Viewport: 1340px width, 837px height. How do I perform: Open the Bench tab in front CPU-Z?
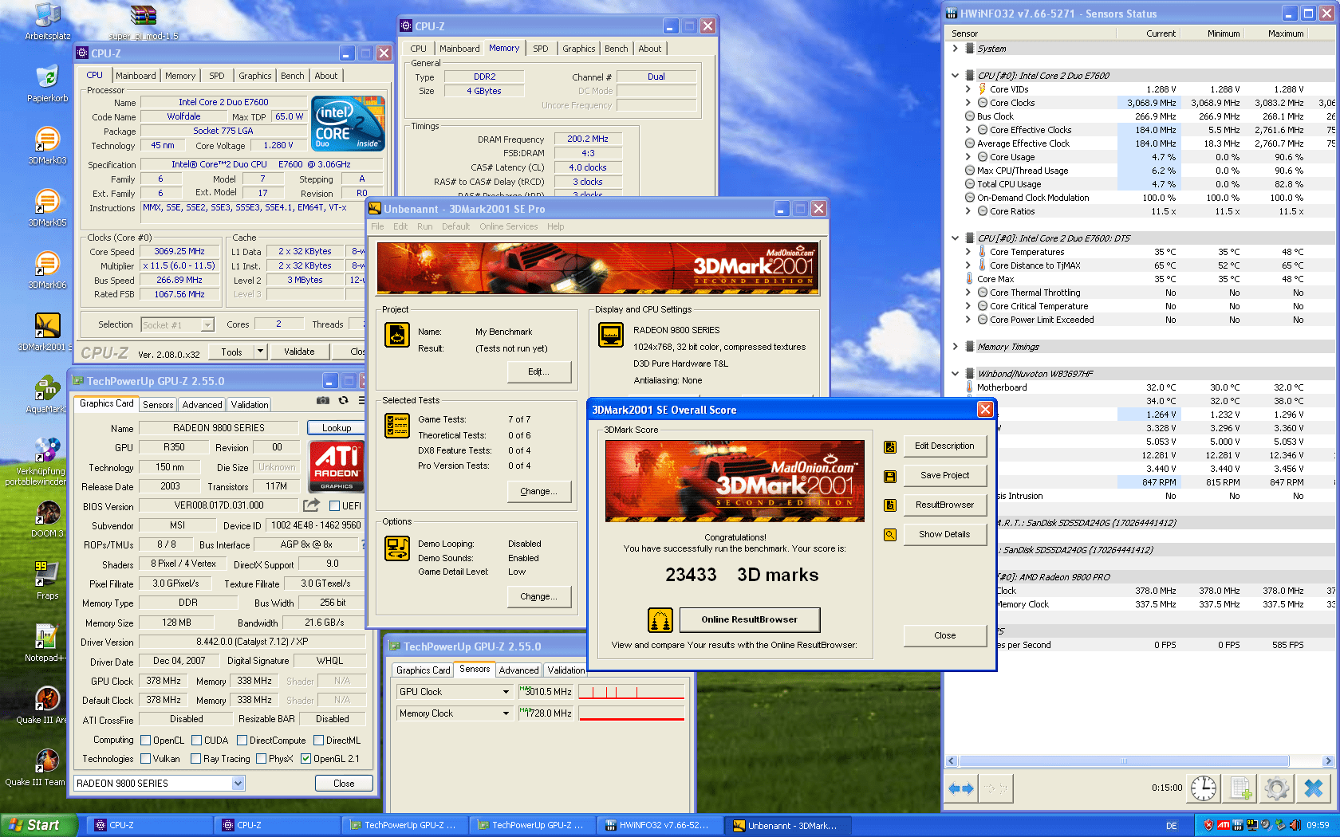(x=293, y=76)
